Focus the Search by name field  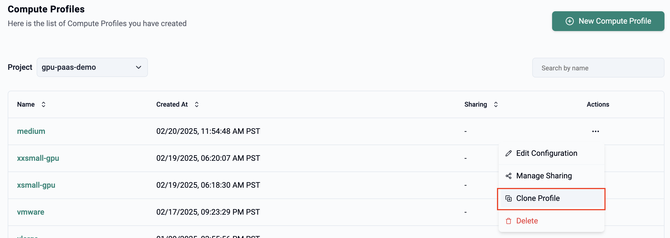tap(598, 68)
